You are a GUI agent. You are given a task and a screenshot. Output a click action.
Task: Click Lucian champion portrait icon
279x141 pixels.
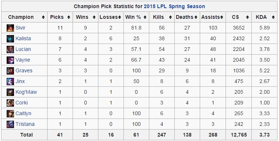click(x=10, y=49)
